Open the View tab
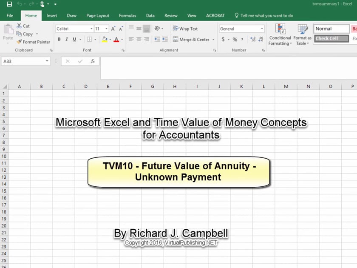357x268 pixels. [192, 15]
